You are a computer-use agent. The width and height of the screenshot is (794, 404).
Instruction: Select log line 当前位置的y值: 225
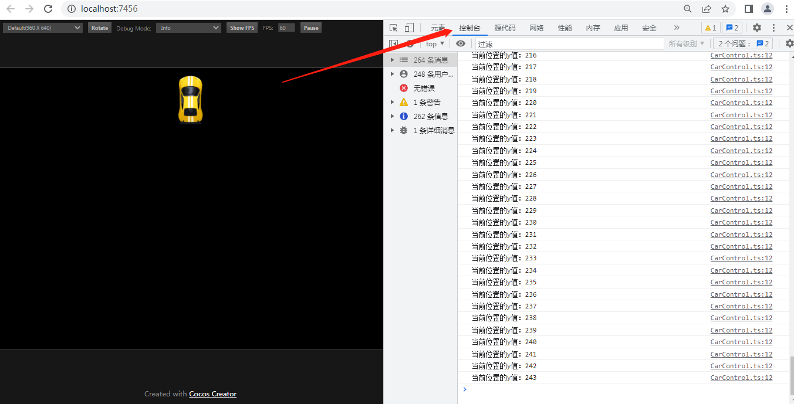(x=504, y=162)
